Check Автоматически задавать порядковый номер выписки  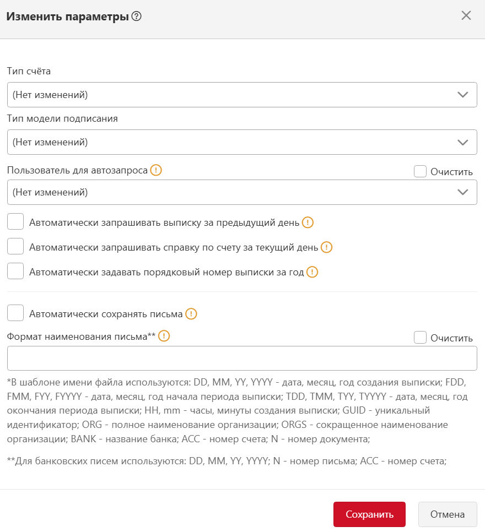(15, 272)
